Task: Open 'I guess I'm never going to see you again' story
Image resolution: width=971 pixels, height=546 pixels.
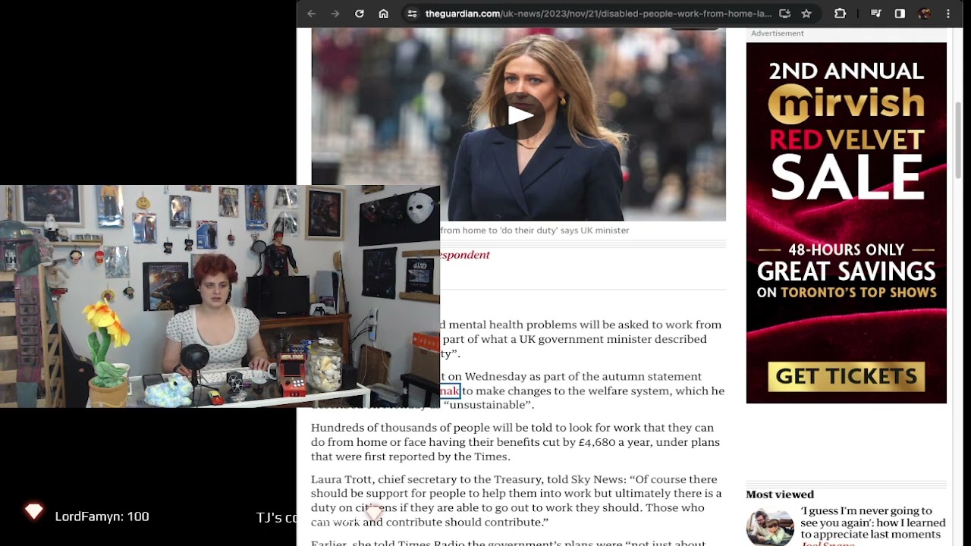Action: [873, 522]
